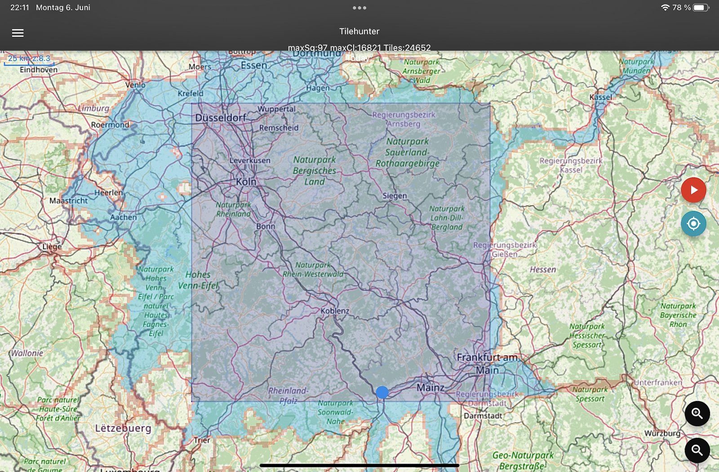Tap the Köln label on the map
This screenshot has width=719, height=472.
[246, 181]
